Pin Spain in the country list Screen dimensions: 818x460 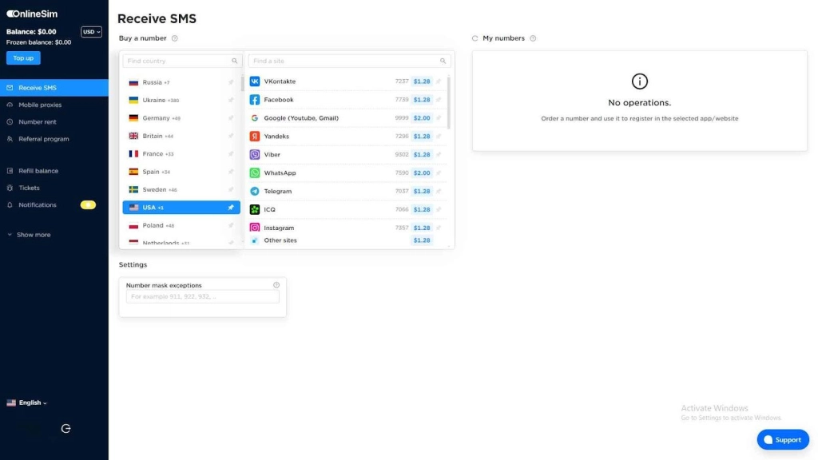point(231,172)
